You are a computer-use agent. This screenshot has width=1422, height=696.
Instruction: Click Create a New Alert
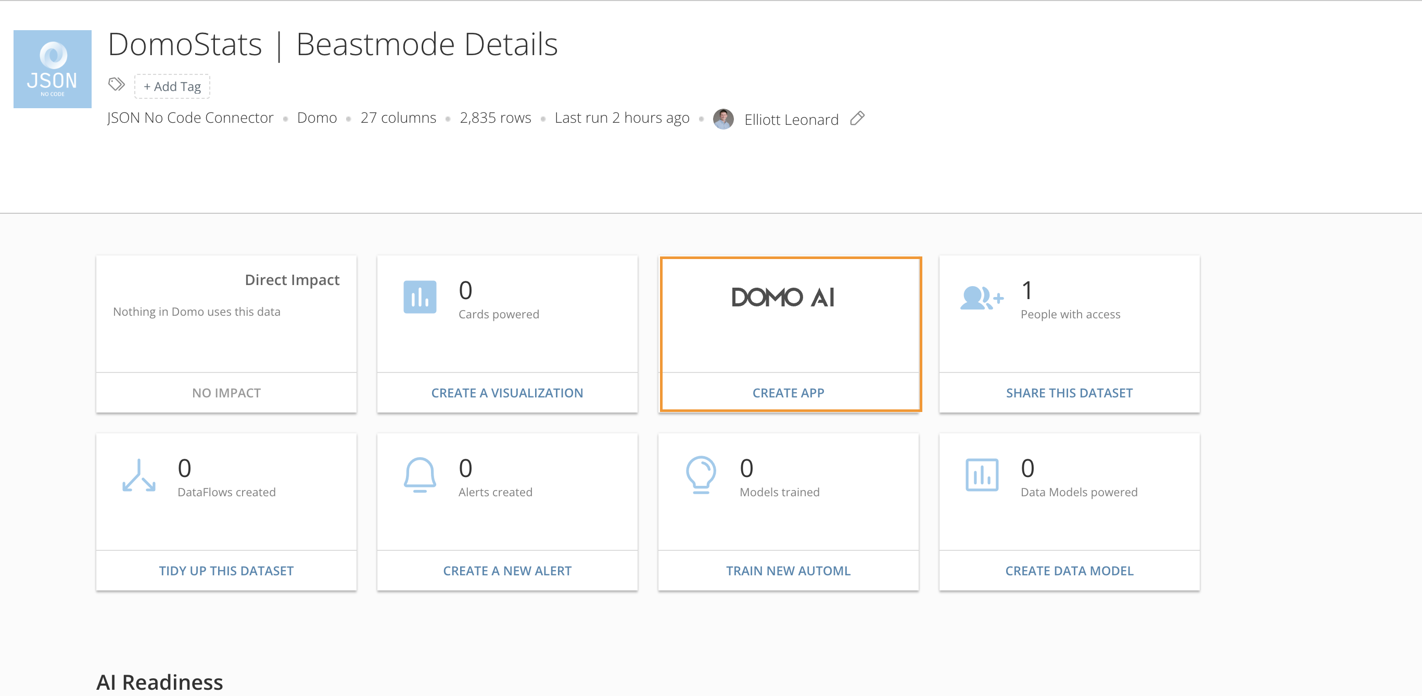507,571
